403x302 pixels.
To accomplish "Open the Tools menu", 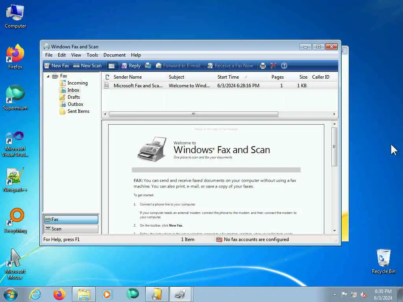I will (x=92, y=55).
